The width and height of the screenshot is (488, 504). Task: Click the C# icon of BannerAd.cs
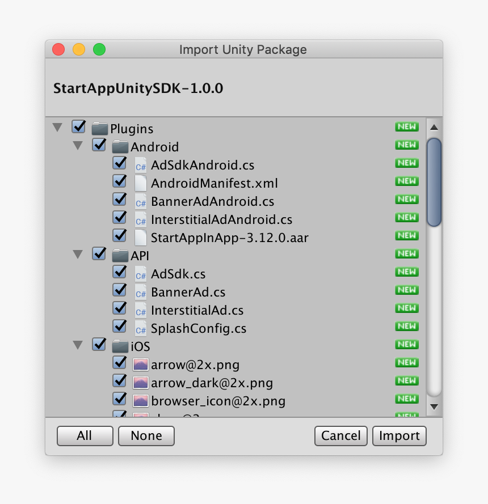pyautogui.click(x=141, y=292)
